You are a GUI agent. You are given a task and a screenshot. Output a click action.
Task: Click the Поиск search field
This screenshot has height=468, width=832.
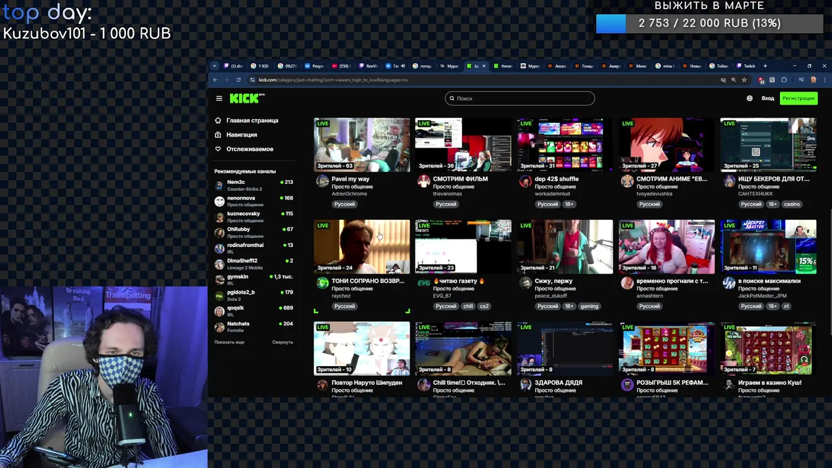coord(520,98)
